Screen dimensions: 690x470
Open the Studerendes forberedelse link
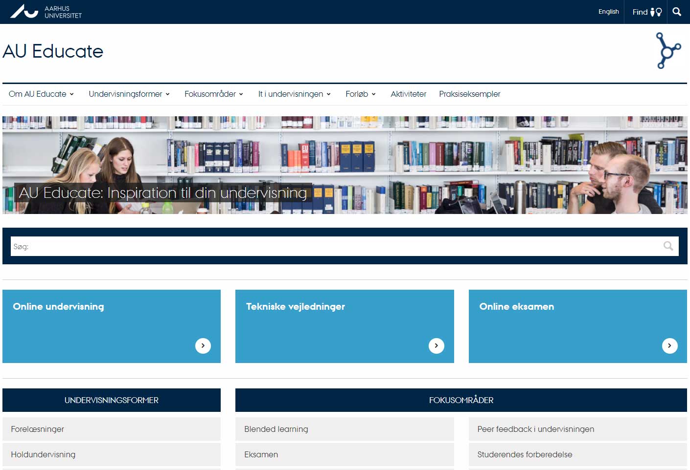[578, 454]
